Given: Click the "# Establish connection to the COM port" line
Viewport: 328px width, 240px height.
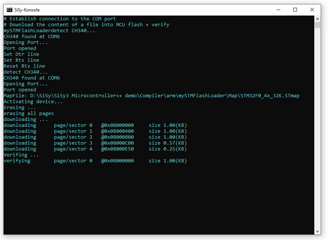Looking at the screenshot, I should 60,19.
